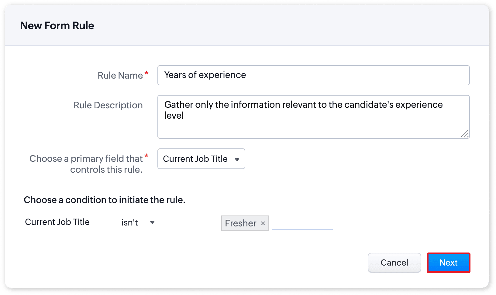Select the Fresher value chip
This screenshot has height=295, width=496.
click(240, 223)
